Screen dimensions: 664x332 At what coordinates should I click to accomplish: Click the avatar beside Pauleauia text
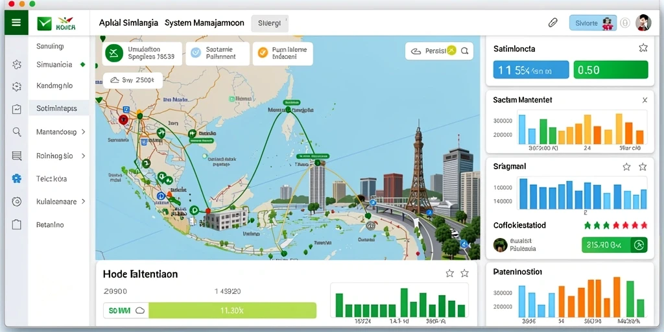tap(501, 244)
